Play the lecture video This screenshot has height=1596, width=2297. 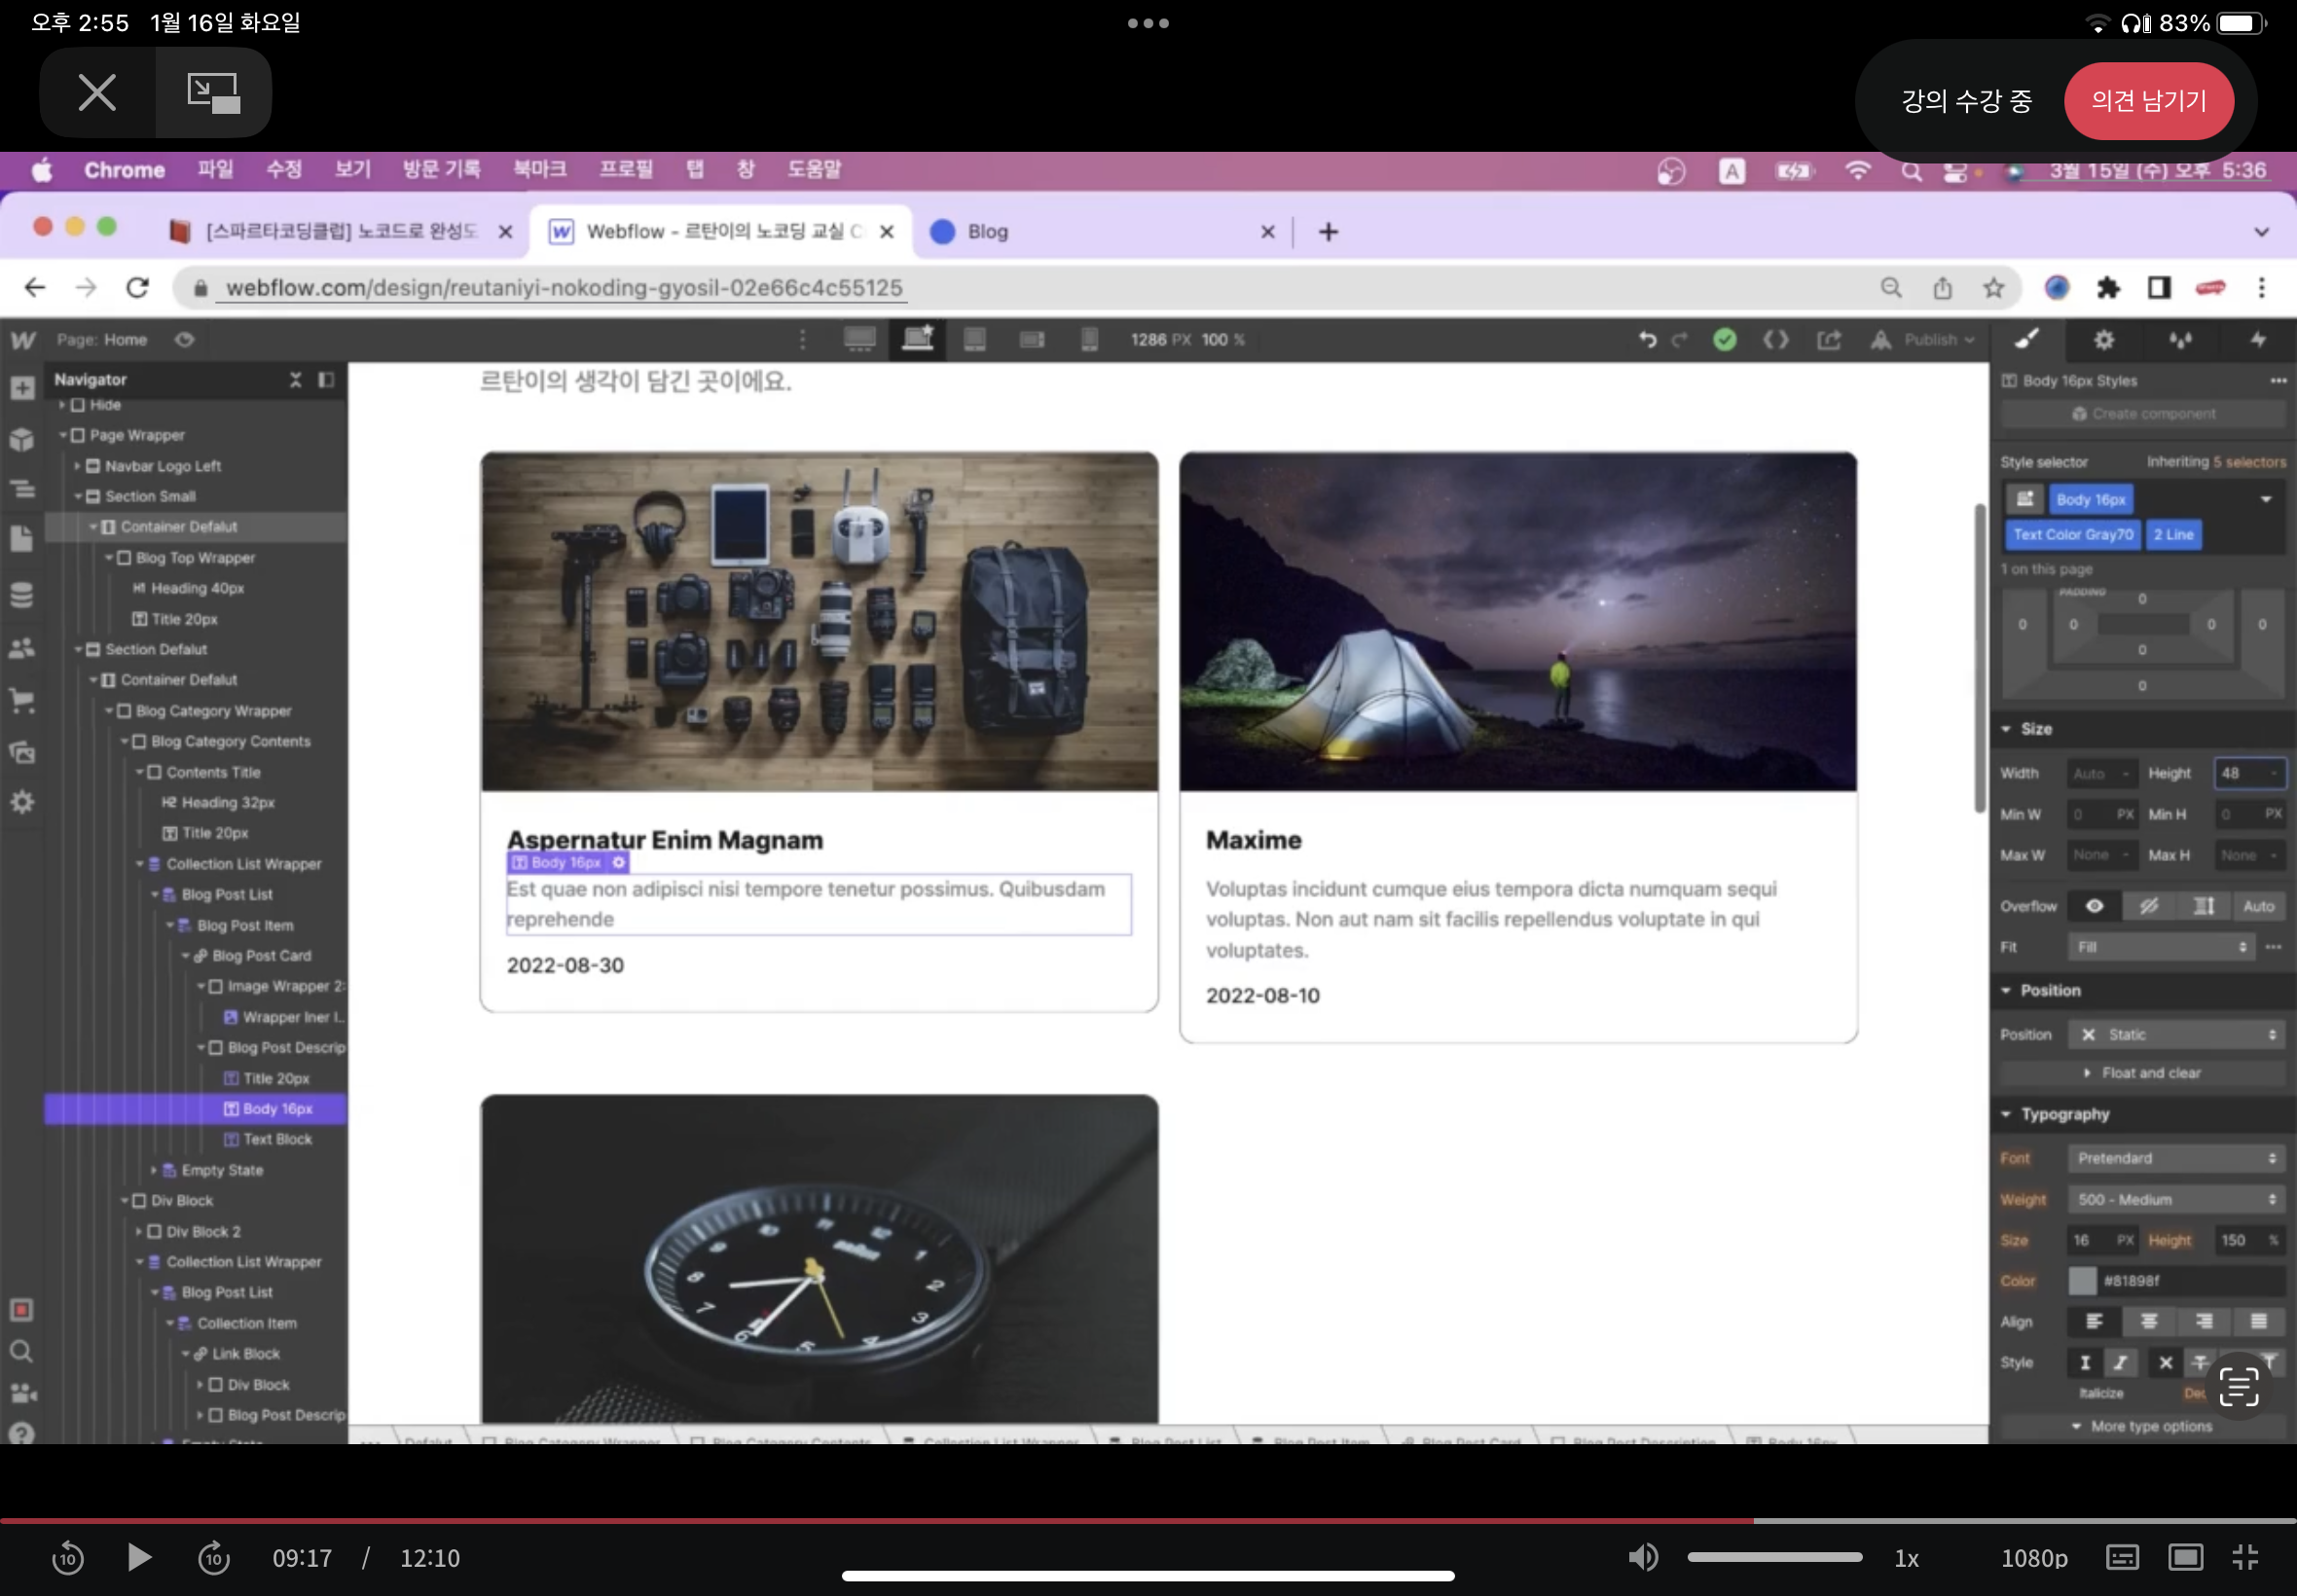point(139,1557)
